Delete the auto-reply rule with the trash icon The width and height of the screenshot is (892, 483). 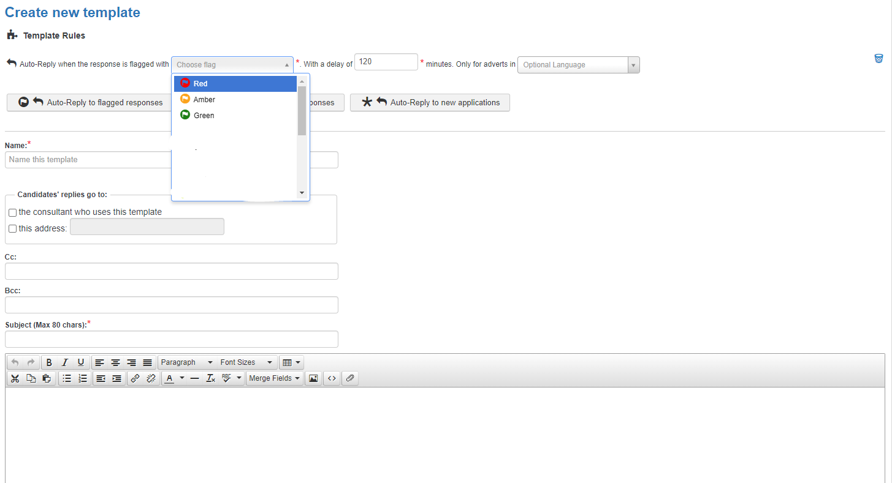[x=879, y=58]
